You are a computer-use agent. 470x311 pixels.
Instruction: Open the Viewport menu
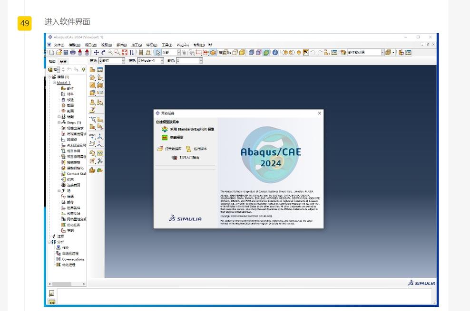(90, 45)
